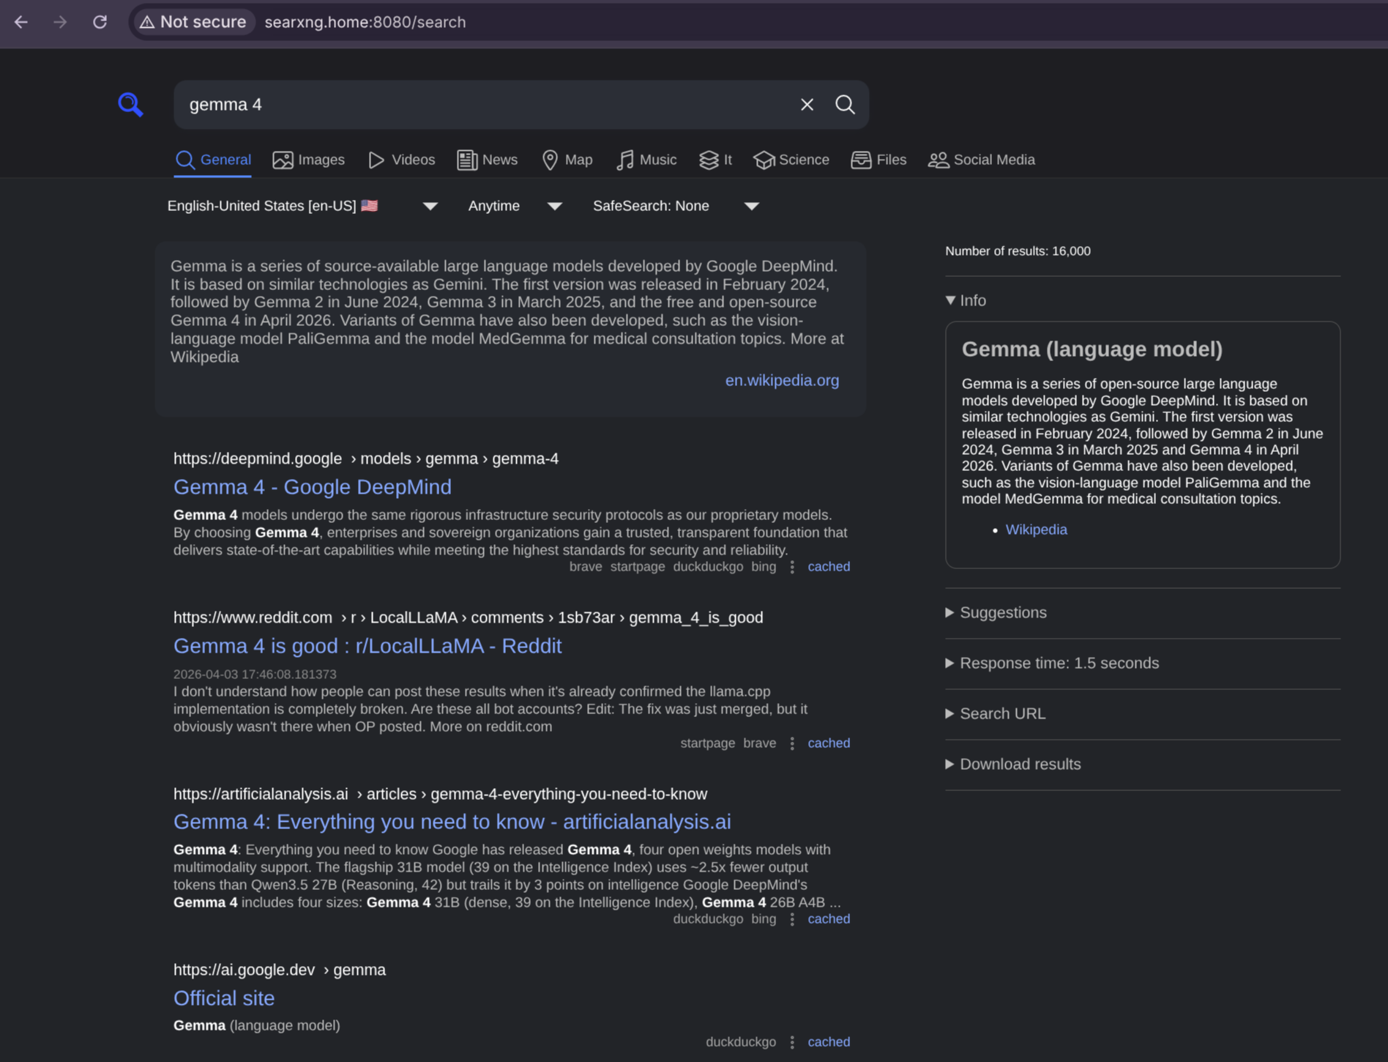Open Gemma 4 is good Reddit result
This screenshot has width=1388, height=1062.
tap(367, 646)
